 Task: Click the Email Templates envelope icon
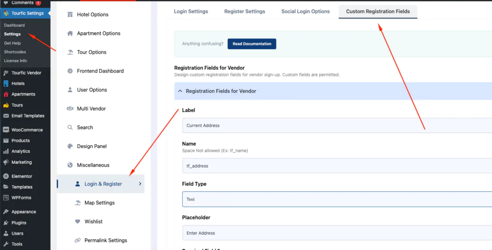(x=6, y=116)
